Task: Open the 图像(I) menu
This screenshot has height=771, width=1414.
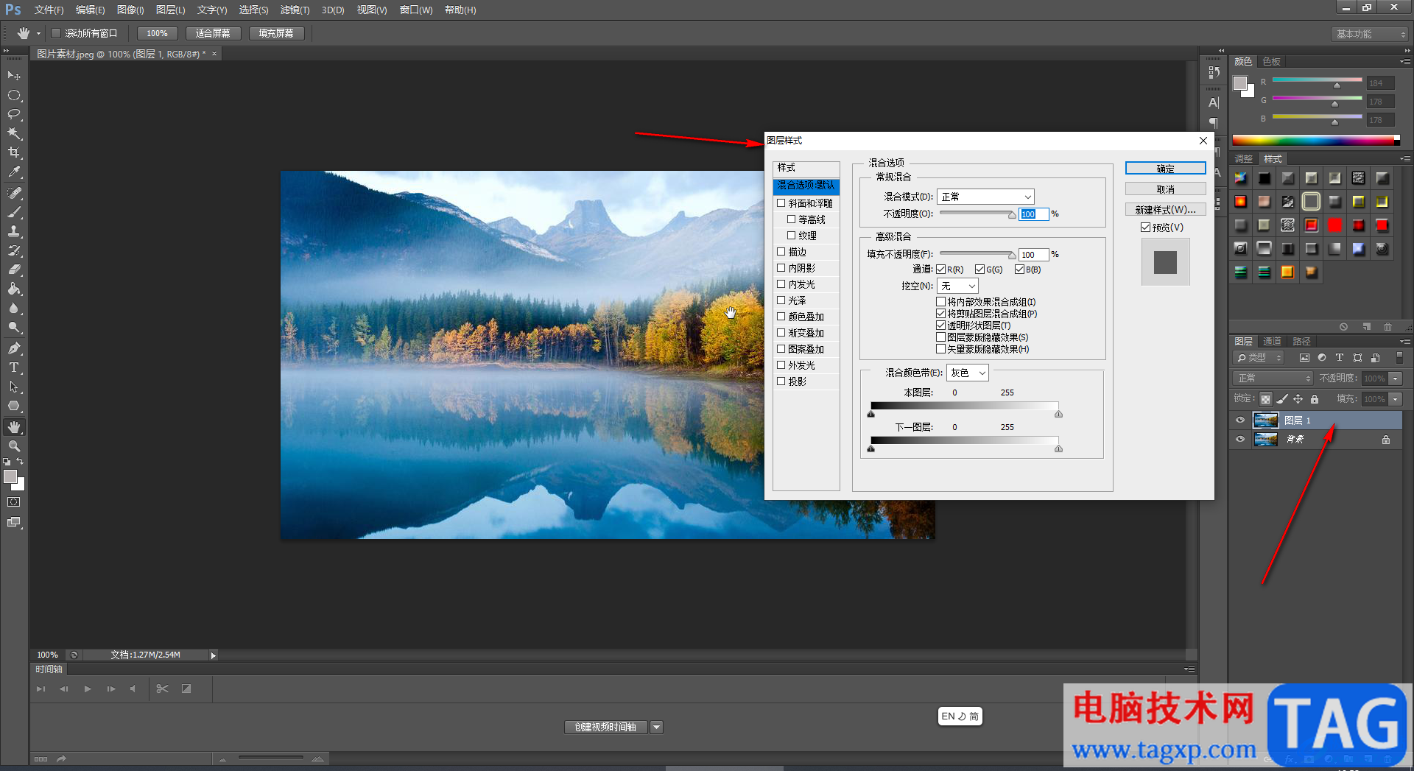Action: coord(130,10)
